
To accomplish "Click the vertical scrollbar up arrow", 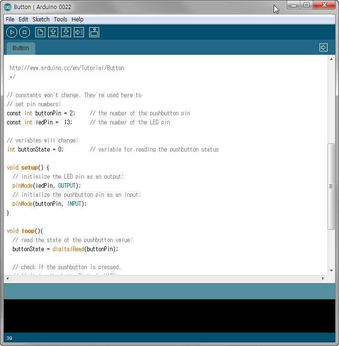I will pyautogui.click(x=331, y=59).
